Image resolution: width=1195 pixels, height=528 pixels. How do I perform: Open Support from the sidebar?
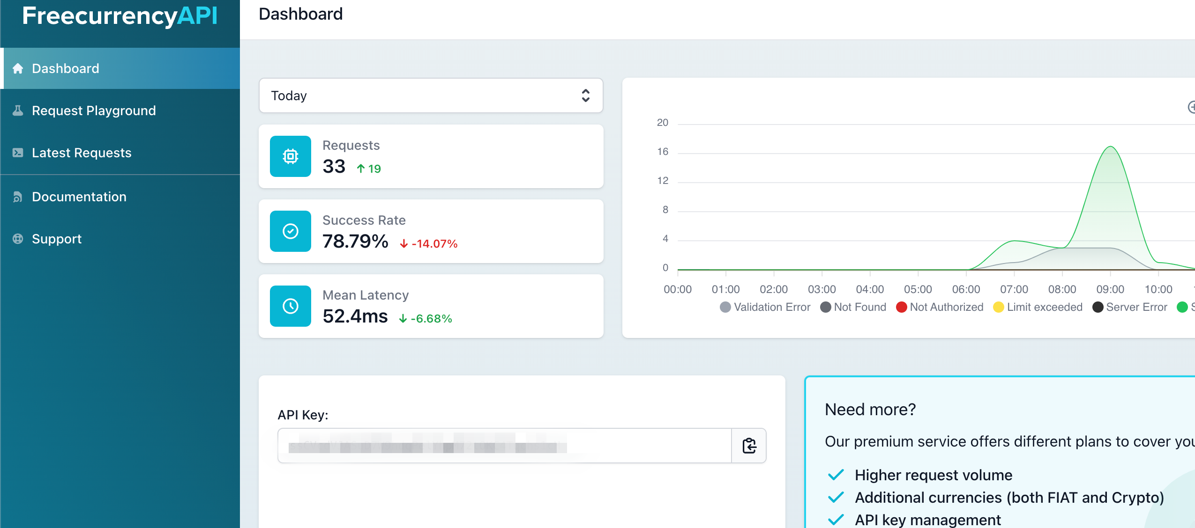pos(120,239)
